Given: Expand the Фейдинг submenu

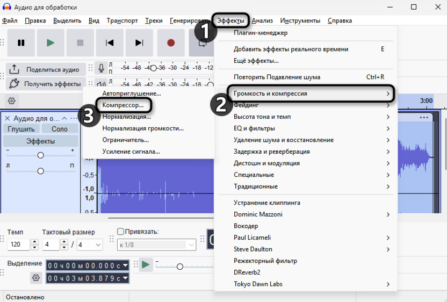Looking at the screenshot, I should pyautogui.click(x=306, y=105).
